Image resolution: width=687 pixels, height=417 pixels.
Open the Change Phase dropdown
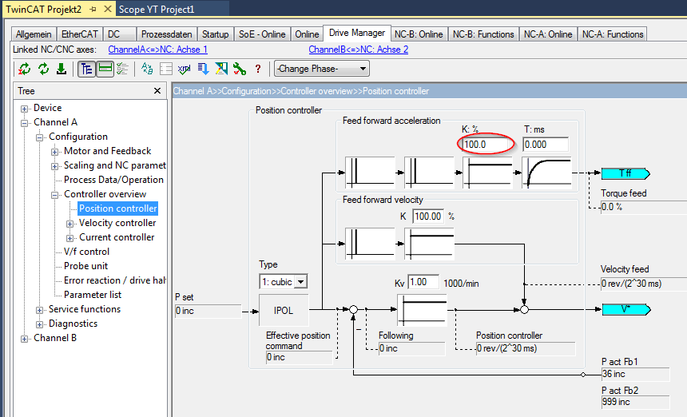[x=322, y=69]
